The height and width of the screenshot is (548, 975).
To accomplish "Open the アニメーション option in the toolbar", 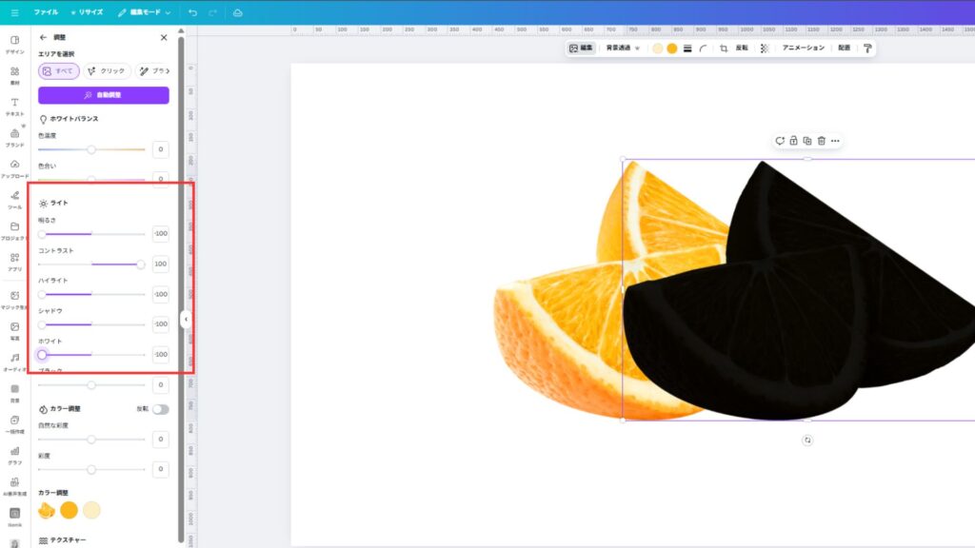I will tap(803, 48).
